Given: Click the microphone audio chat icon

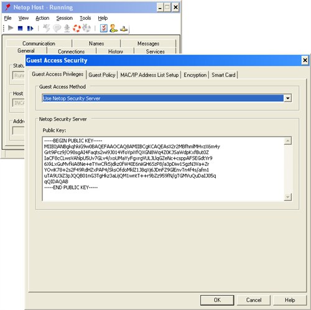Looking at the screenshot, I should pyautogui.click(x=67, y=28).
